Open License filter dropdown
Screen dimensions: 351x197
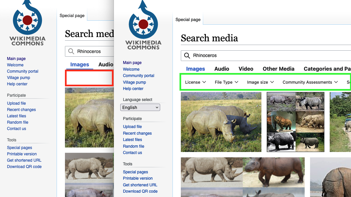(195, 82)
